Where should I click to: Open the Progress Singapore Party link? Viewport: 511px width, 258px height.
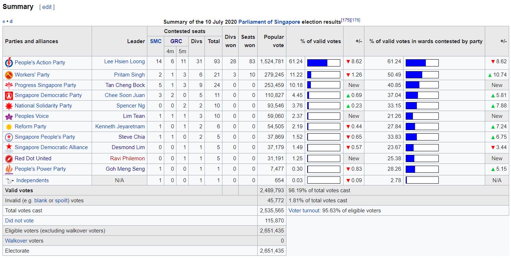[45, 86]
